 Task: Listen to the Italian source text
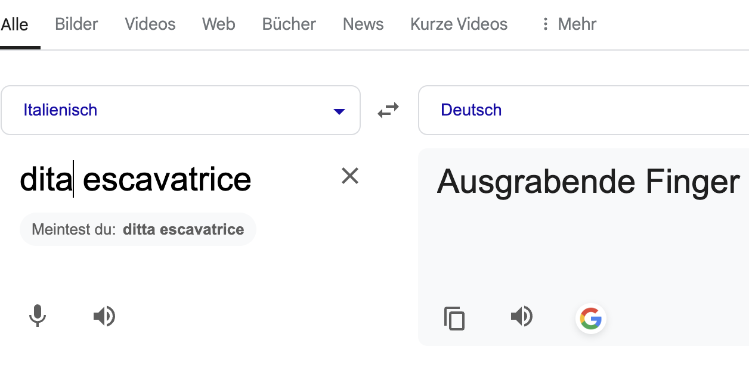[104, 316]
